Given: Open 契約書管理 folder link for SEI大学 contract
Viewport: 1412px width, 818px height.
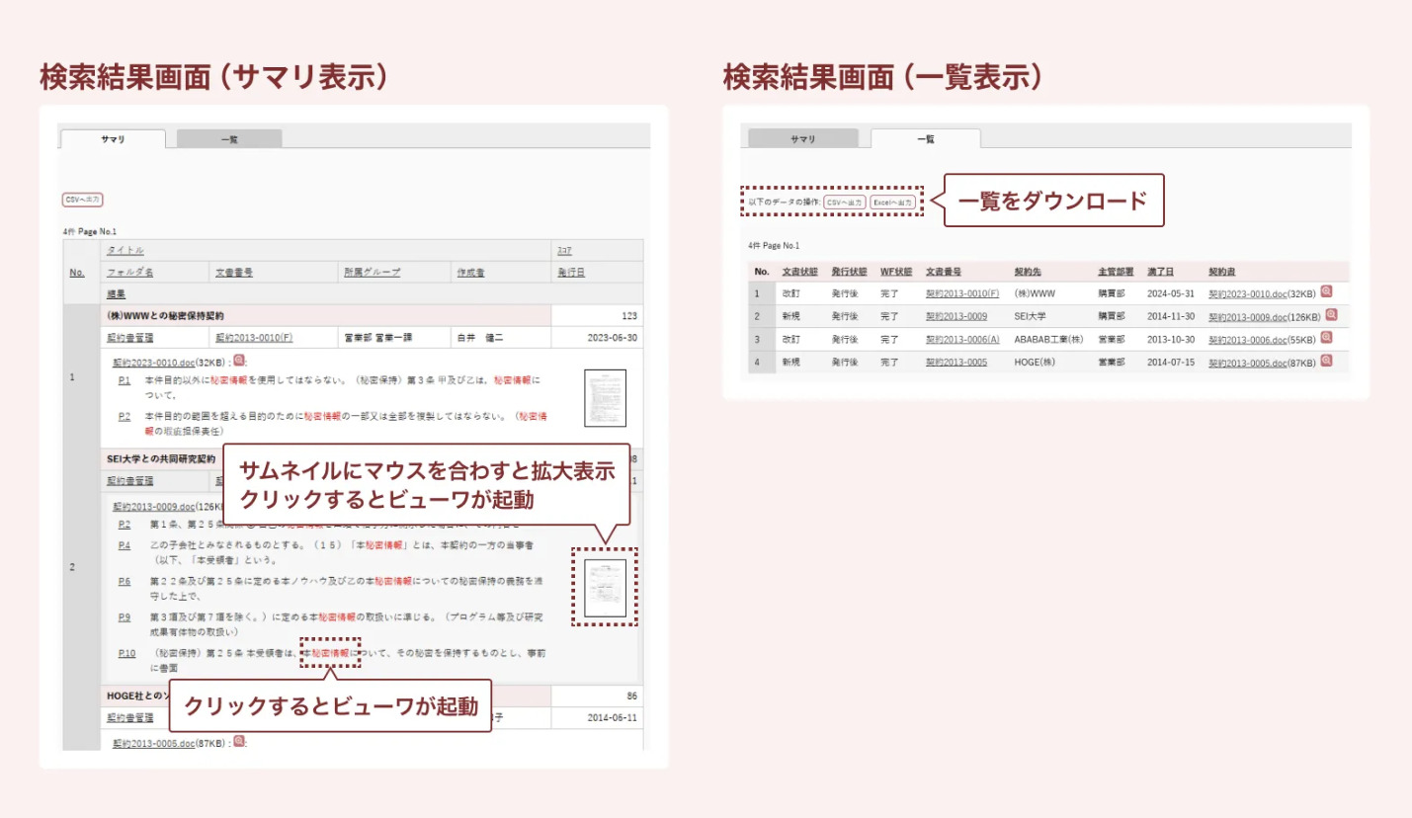Looking at the screenshot, I should 129,481.
